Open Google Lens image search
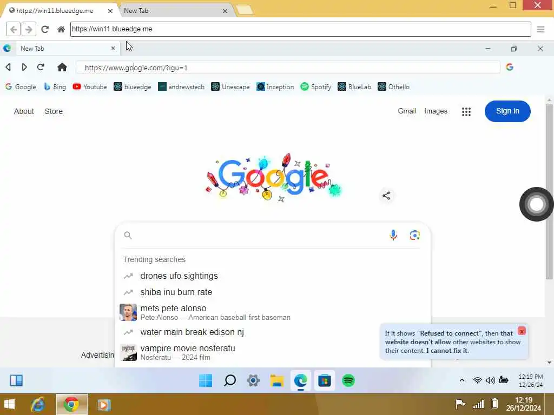This screenshot has width=554, height=415. pyautogui.click(x=415, y=235)
